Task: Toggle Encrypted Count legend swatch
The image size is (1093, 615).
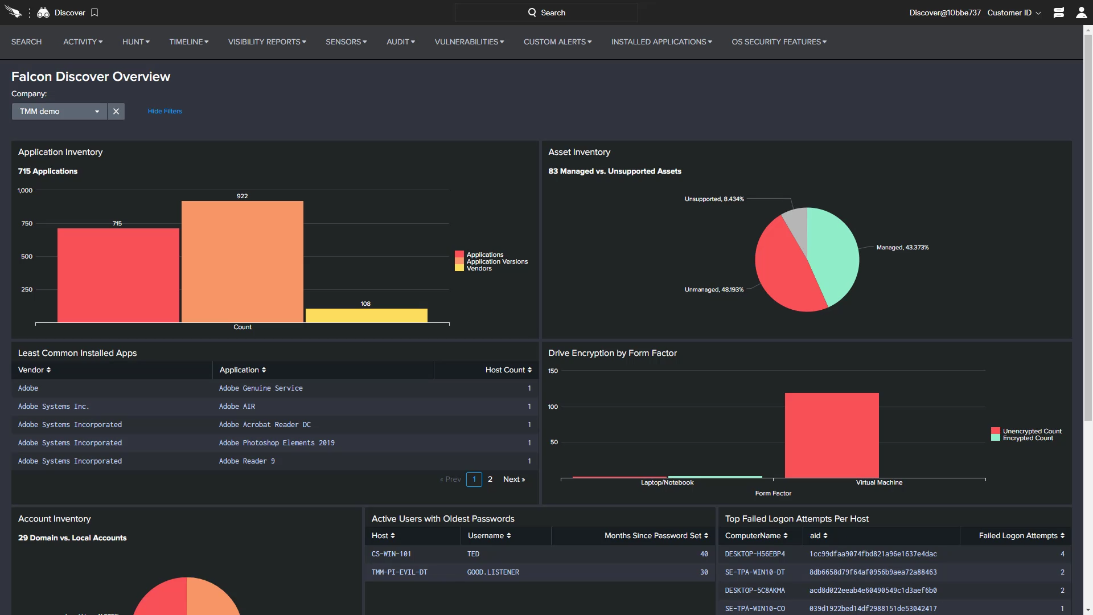Action: (x=996, y=438)
